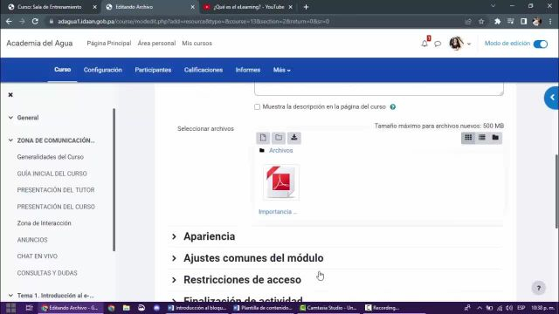Switch file view to icons grid
Image resolution: width=559 pixels, height=314 pixels.
click(468, 138)
